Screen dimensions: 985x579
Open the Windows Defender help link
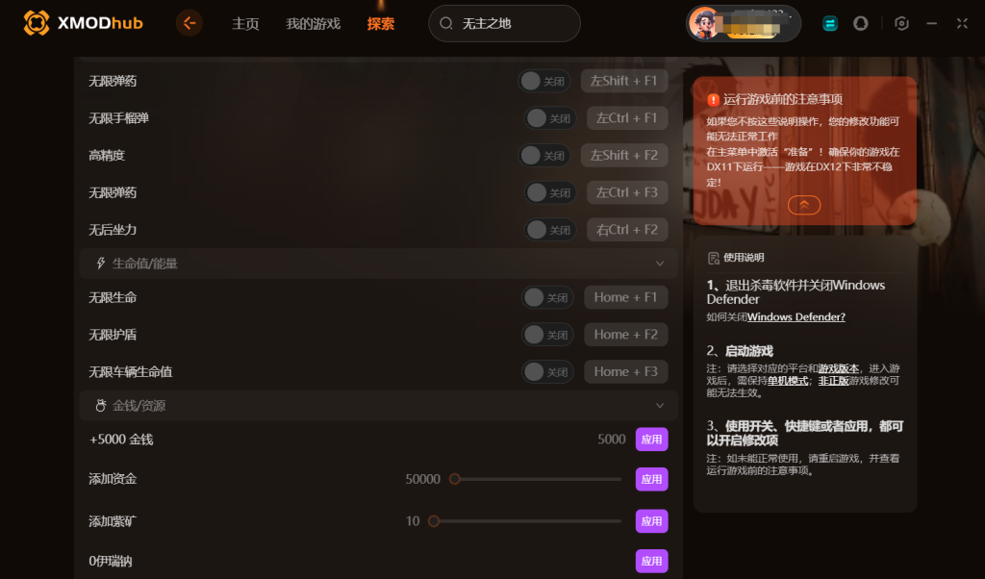point(796,317)
